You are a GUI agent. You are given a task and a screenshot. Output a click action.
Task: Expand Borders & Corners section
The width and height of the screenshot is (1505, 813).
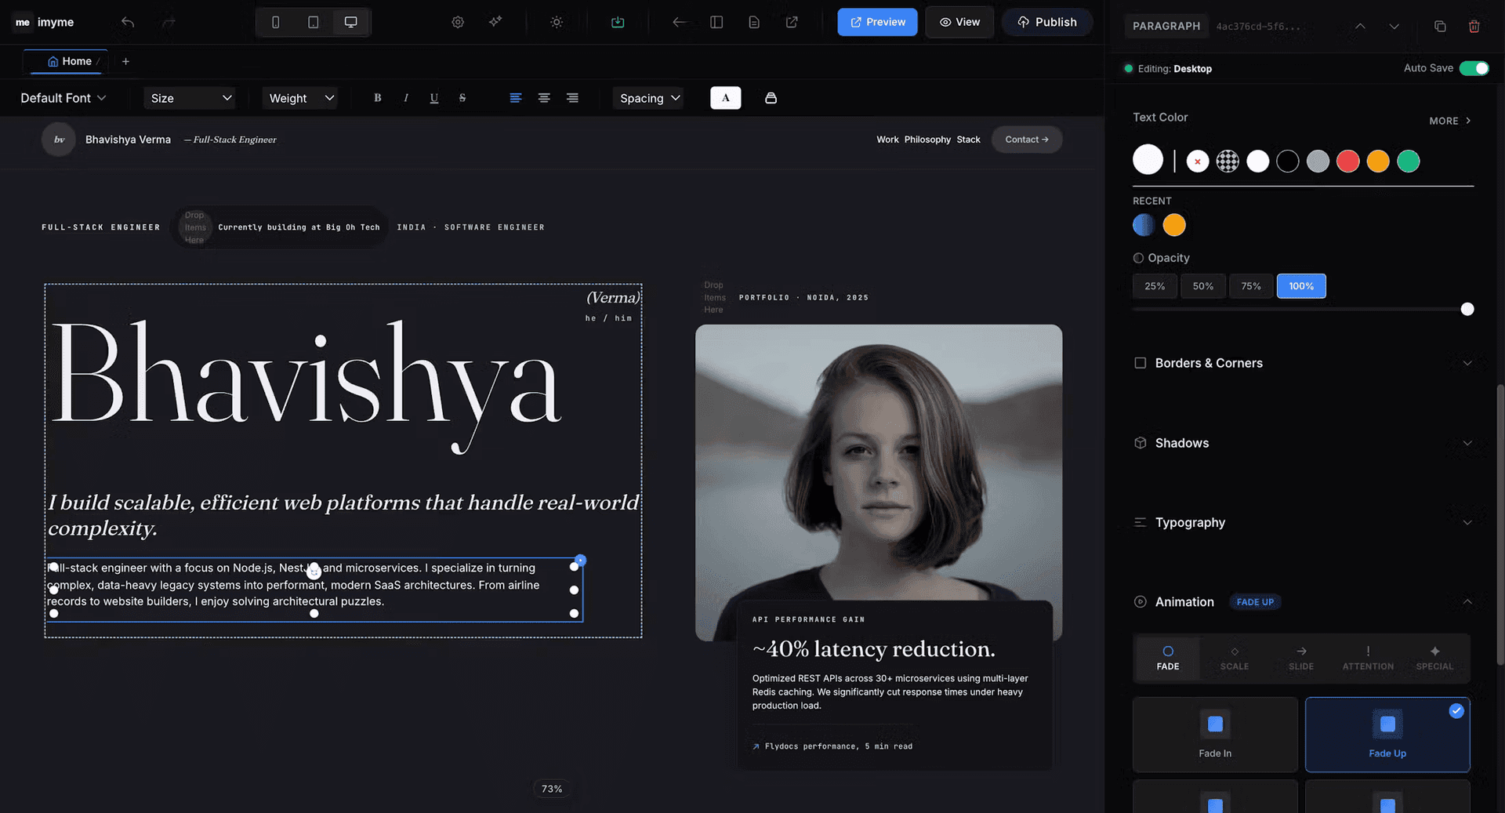click(x=1303, y=363)
